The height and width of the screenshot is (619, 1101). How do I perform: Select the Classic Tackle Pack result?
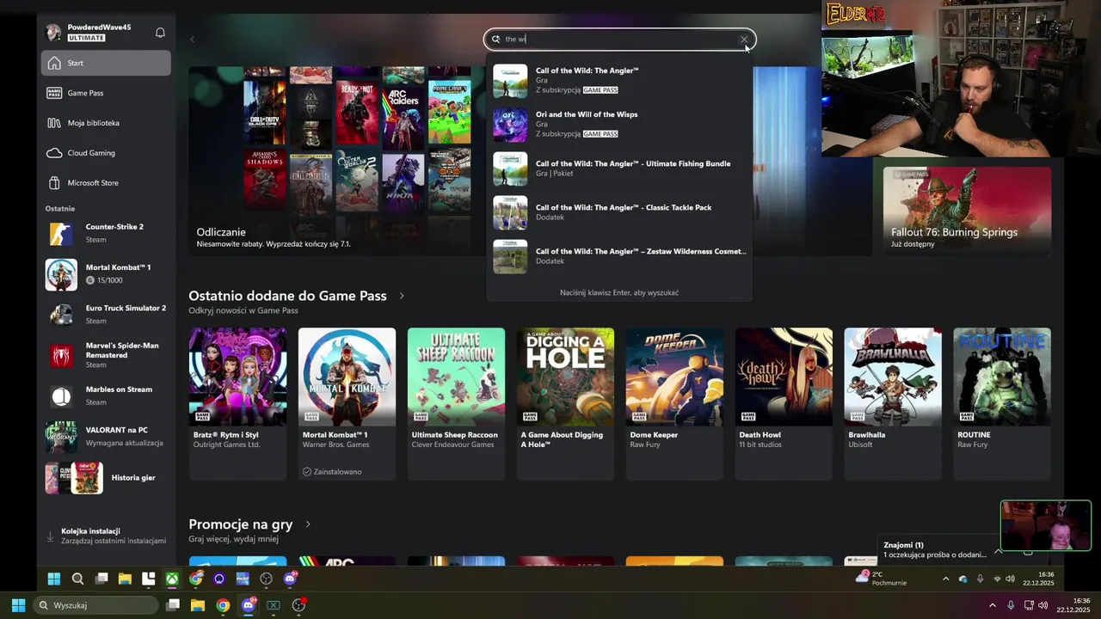[x=619, y=212]
